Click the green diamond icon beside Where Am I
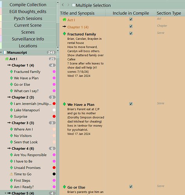Screen dimensions: 185x195 (x=11, y=129)
